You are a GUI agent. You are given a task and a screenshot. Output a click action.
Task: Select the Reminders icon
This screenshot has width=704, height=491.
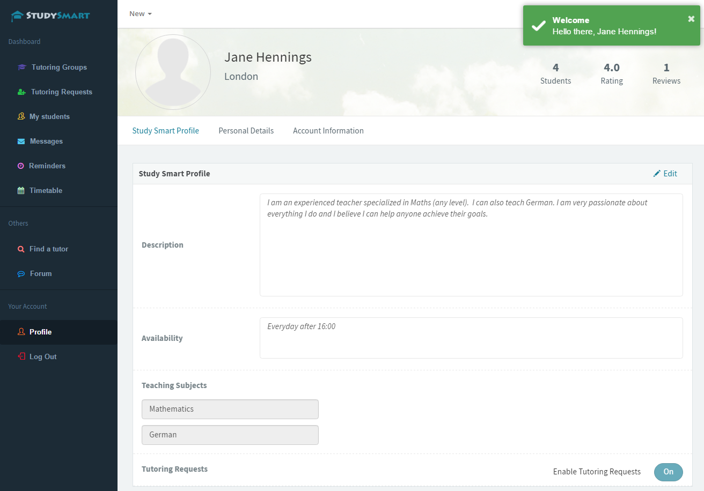click(x=21, y=166)
